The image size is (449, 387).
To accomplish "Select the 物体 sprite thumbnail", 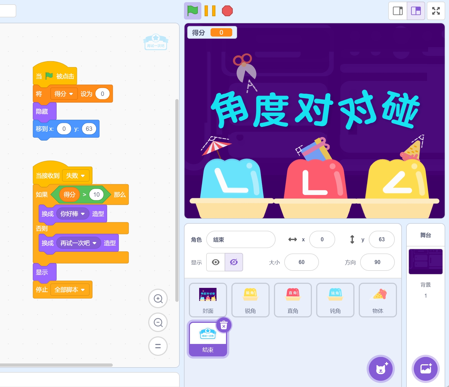I will [x=378, y=300].
